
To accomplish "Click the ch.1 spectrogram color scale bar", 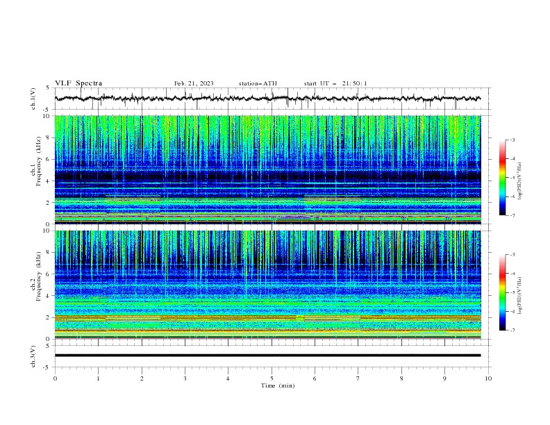I will [x=503, y=178].
